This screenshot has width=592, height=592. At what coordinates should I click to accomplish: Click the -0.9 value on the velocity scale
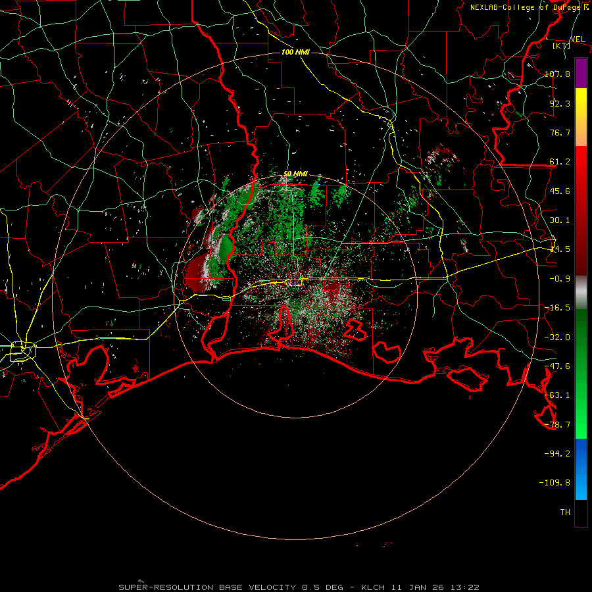coord(560,279)
